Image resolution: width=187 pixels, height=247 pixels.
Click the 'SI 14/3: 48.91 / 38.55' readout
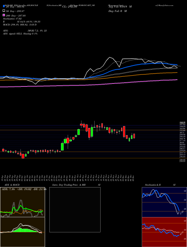point(29,22)
